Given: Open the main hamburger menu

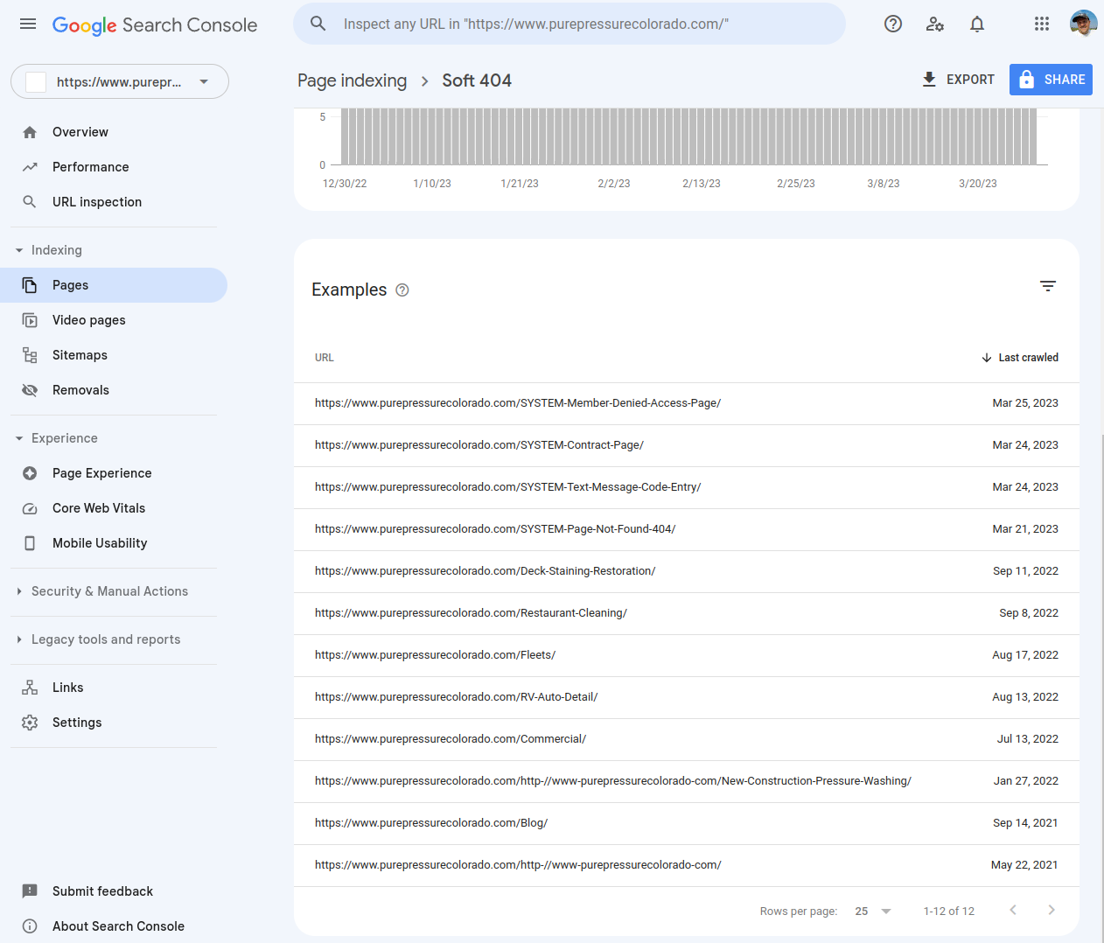Looking at the screenshot, I should [28, 24].
